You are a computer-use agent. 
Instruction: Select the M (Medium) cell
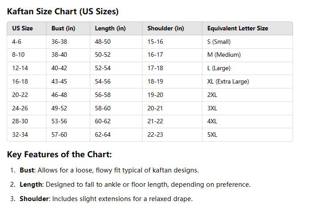pyautogui.click(x=224, y=55)
